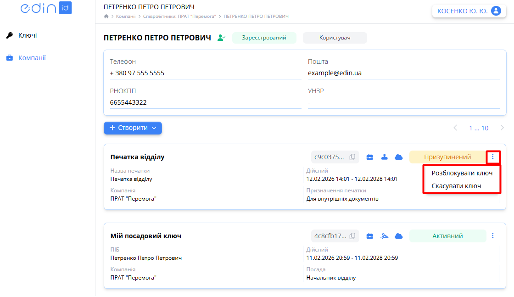Click the cloud icon on Печатка відділу
The image size is (514, 297).
pyautogui.click(x=399, y=157)
